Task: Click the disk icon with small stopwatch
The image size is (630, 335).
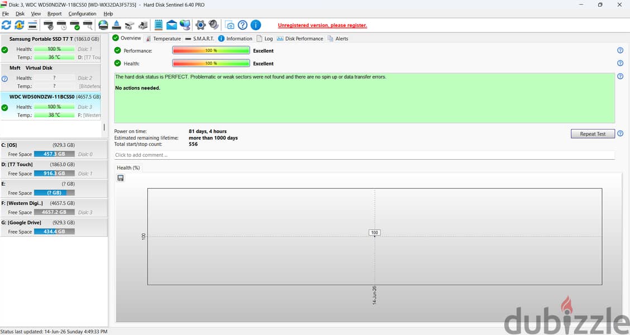Action: point(49,25)
